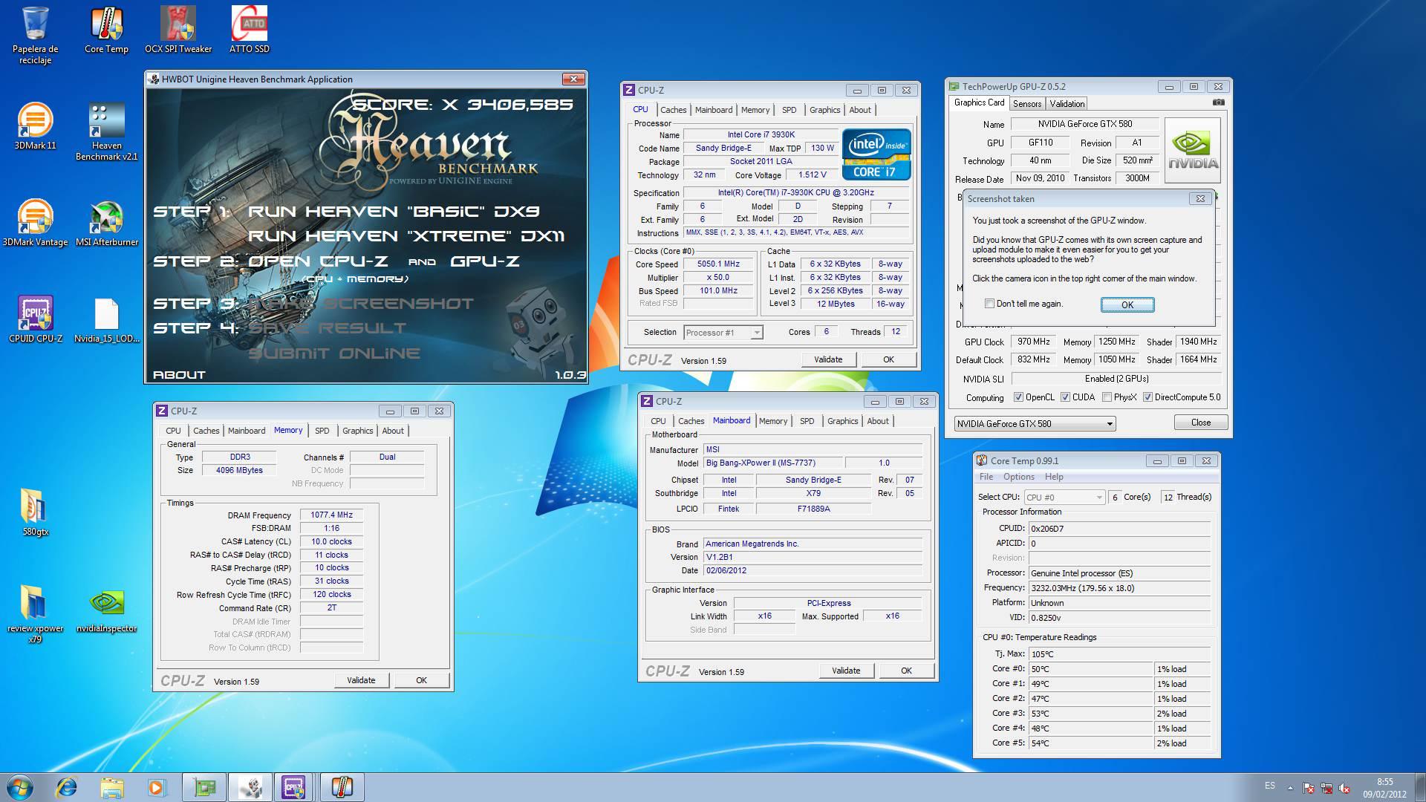The image size is (1426, 802).
Task: Switch to the Validation tab in GPU-Z
Action: [x=1067, y=104]
